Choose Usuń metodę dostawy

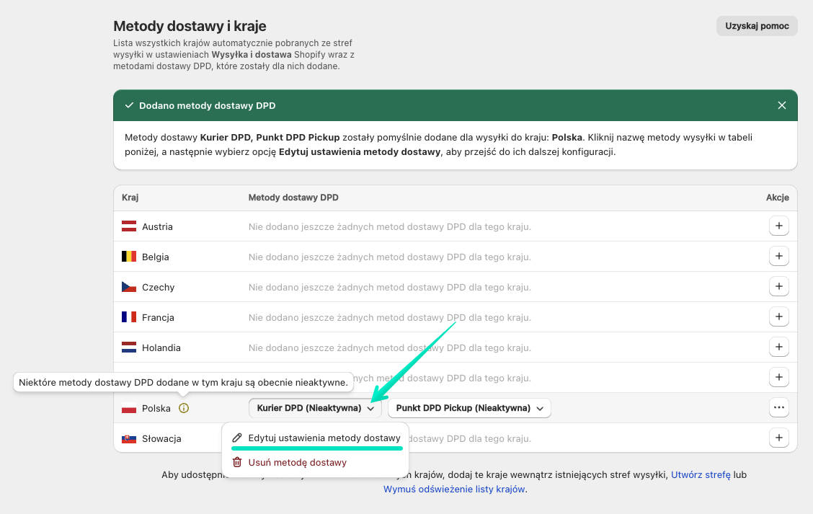pyautogui.click(x=289, y=462)
